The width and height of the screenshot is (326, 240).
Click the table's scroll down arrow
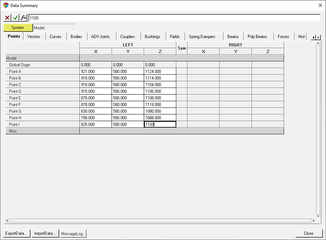[x=318, y=216]
